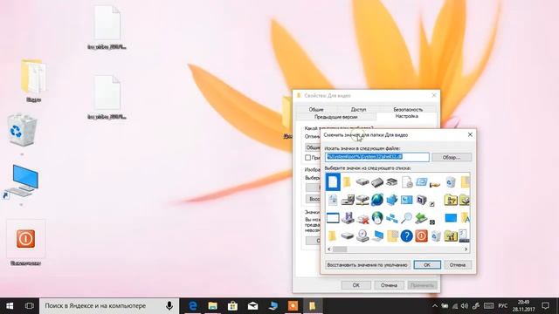Open Microsoft Edge from the taskbar
The width and height of the screenshot is (559, 314).
193,306
